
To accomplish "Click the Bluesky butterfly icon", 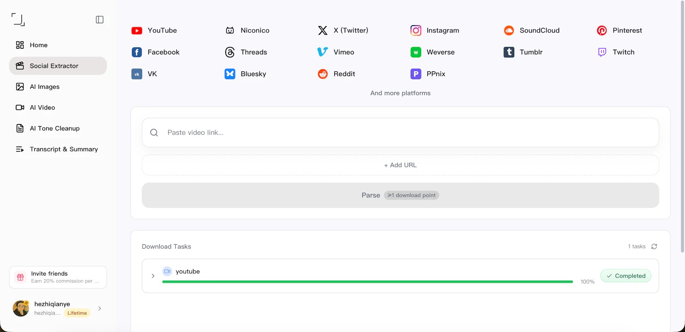I will (x=230, y=74).
